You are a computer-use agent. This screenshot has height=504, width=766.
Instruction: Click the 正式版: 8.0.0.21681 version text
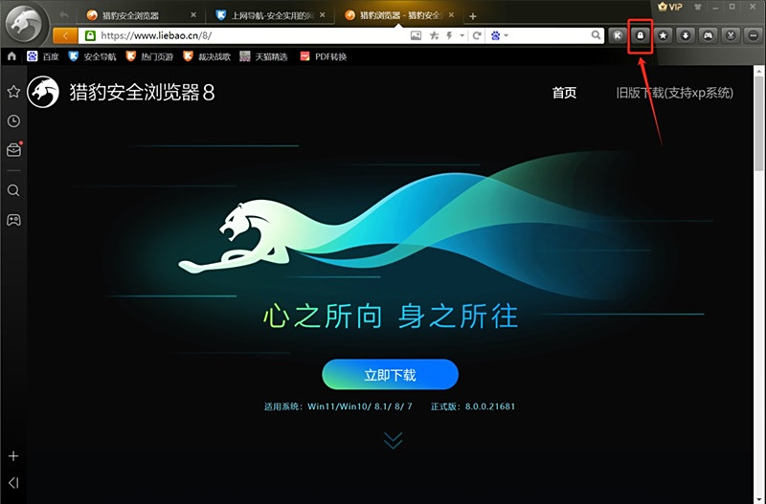click(x=473, y=406)
